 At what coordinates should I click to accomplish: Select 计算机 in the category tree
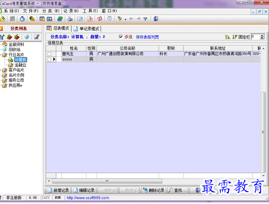[21, 60]
